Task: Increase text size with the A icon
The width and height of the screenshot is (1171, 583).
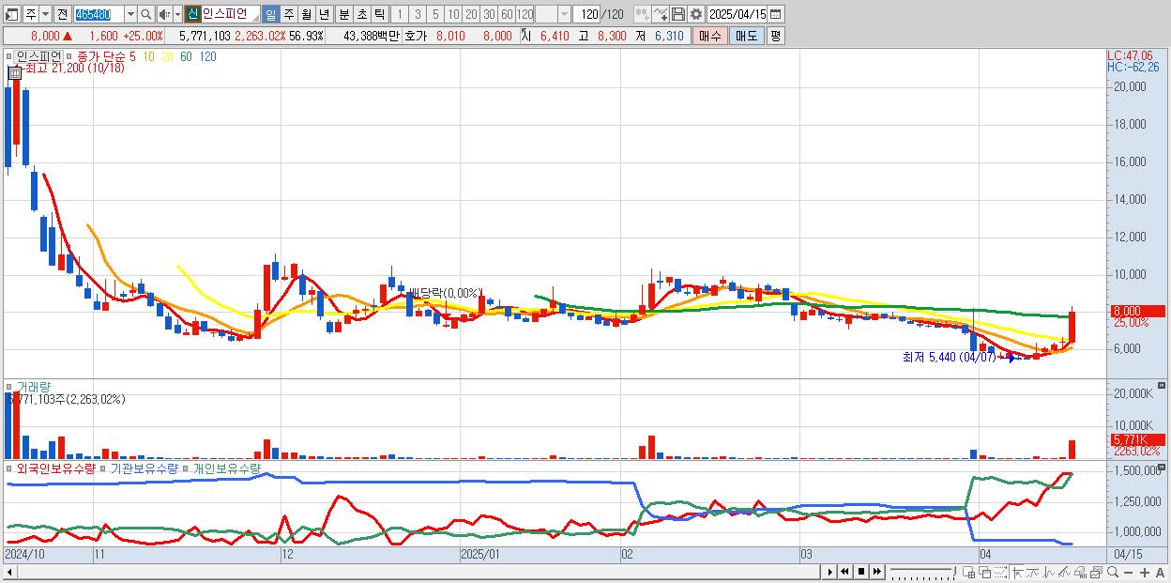Action: coord(1160,572)
